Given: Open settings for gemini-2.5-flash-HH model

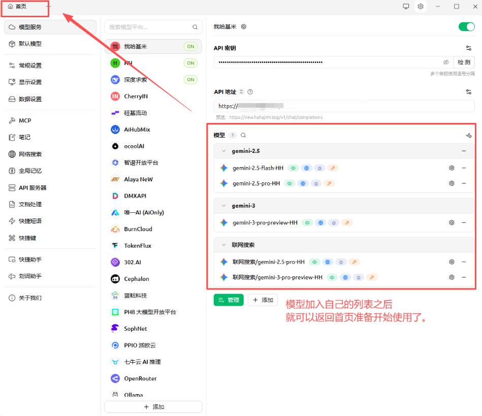Looking at the screenshot, I should [x=451, y=168].
